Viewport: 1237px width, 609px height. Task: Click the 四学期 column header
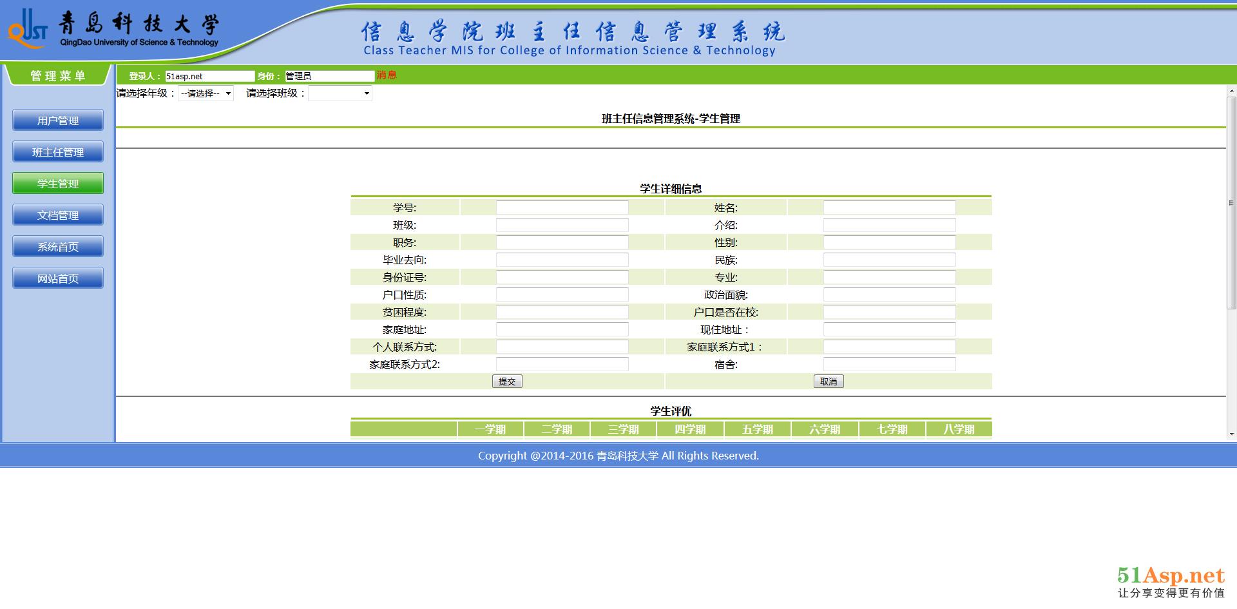(x=691, y=429)
